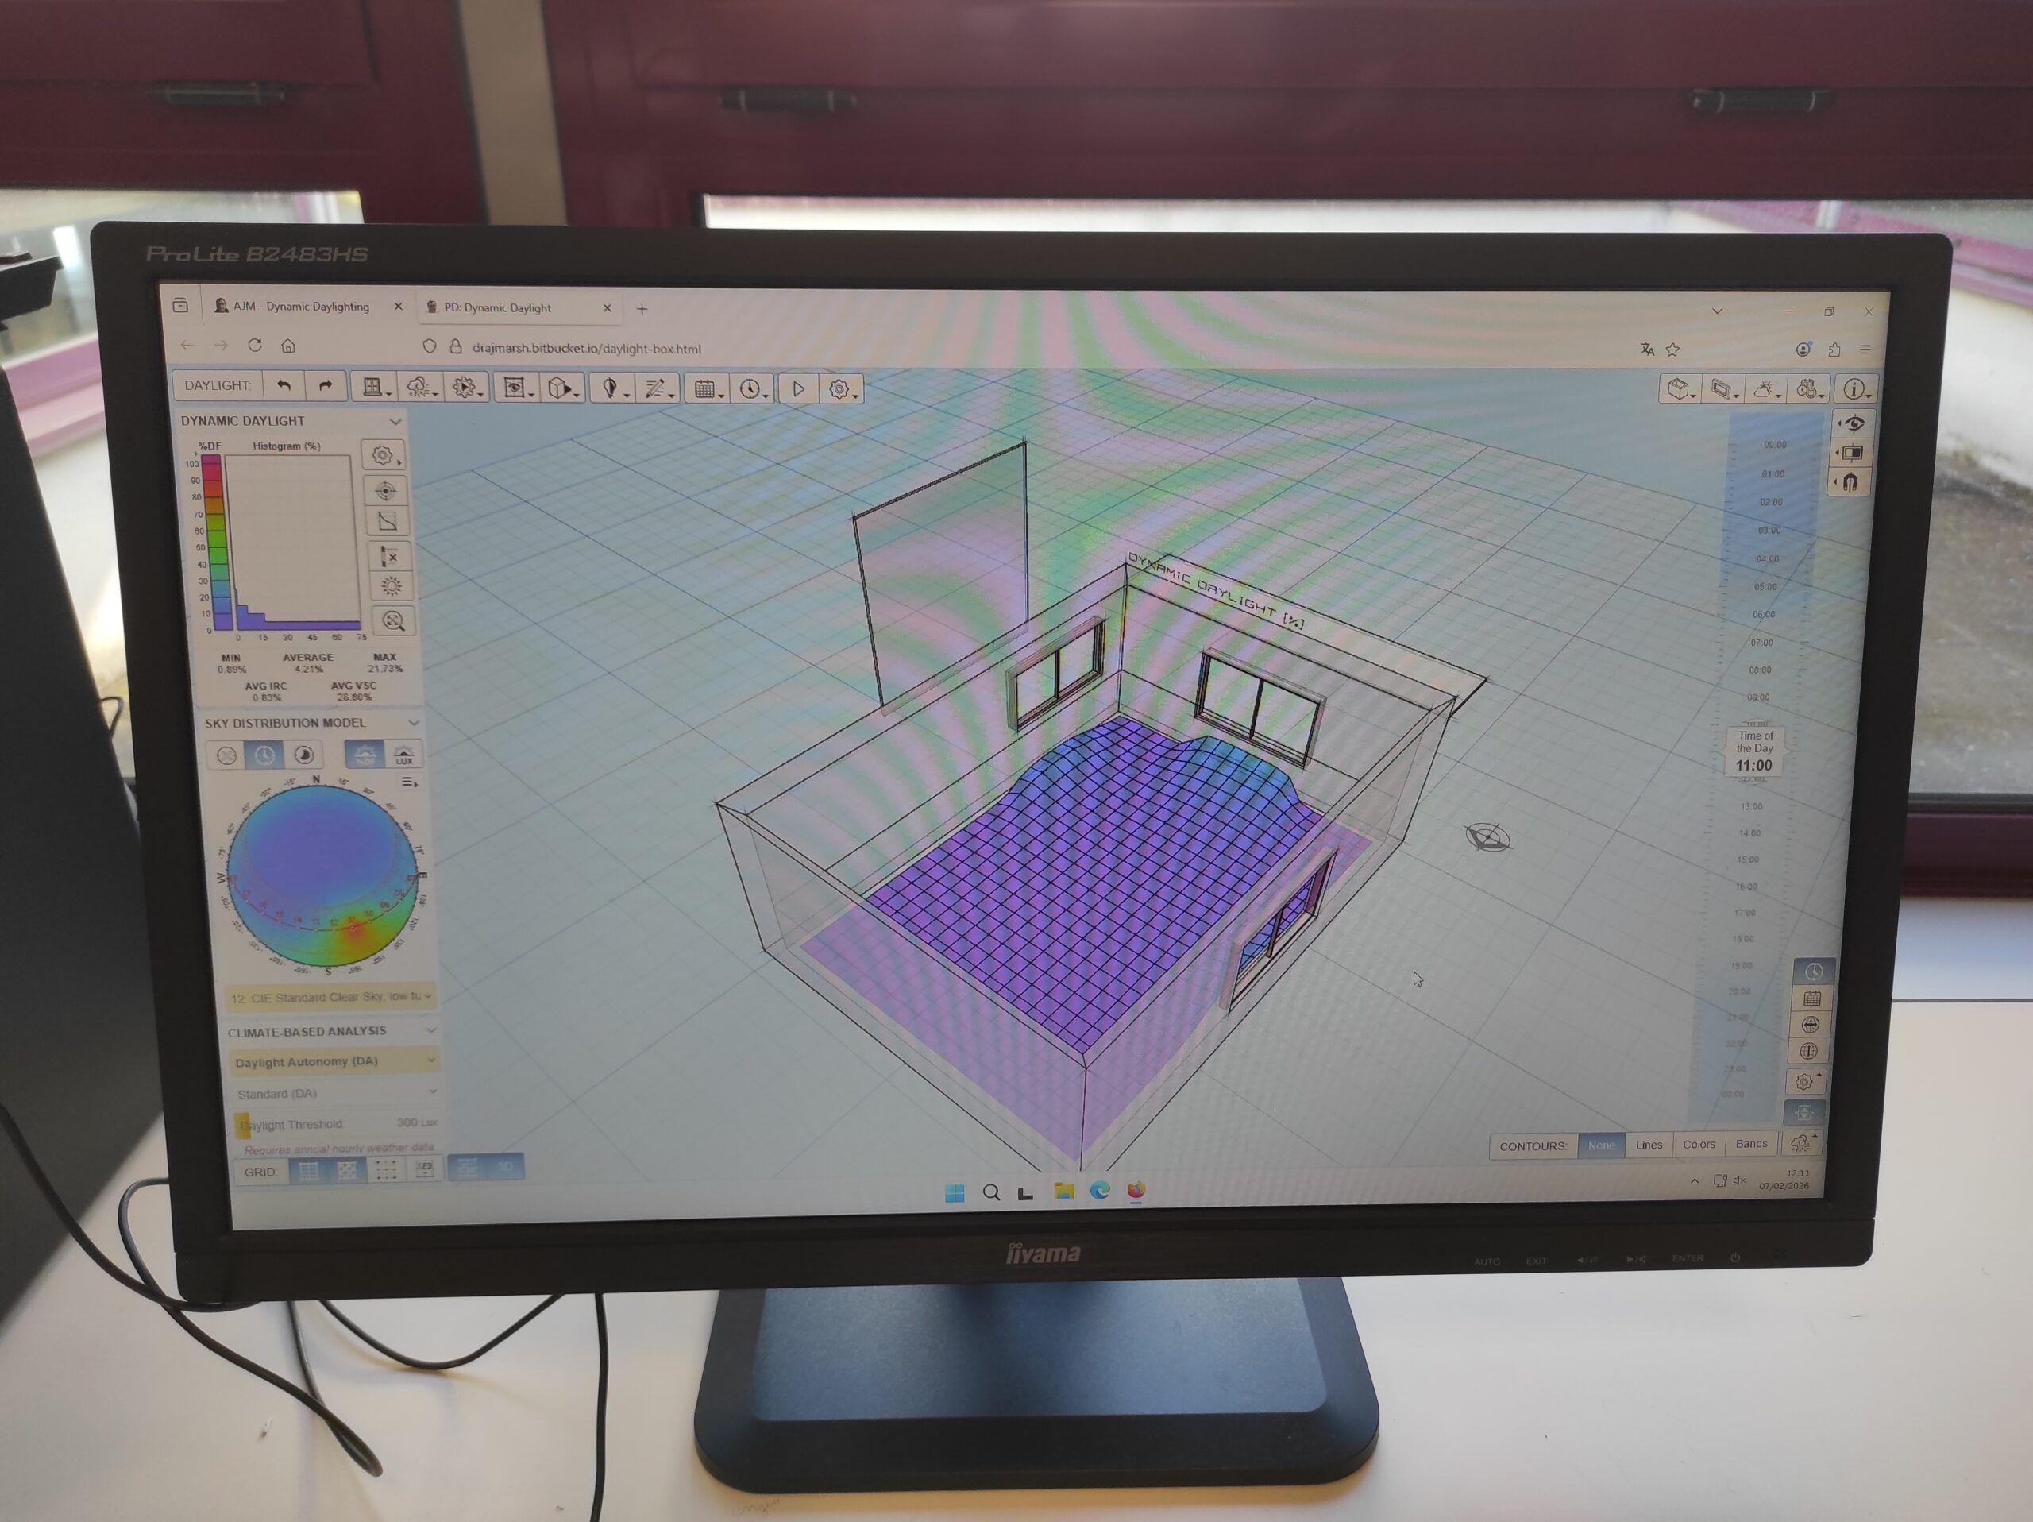
Task: Toggle the grid cells display button
Action: 308,1171
